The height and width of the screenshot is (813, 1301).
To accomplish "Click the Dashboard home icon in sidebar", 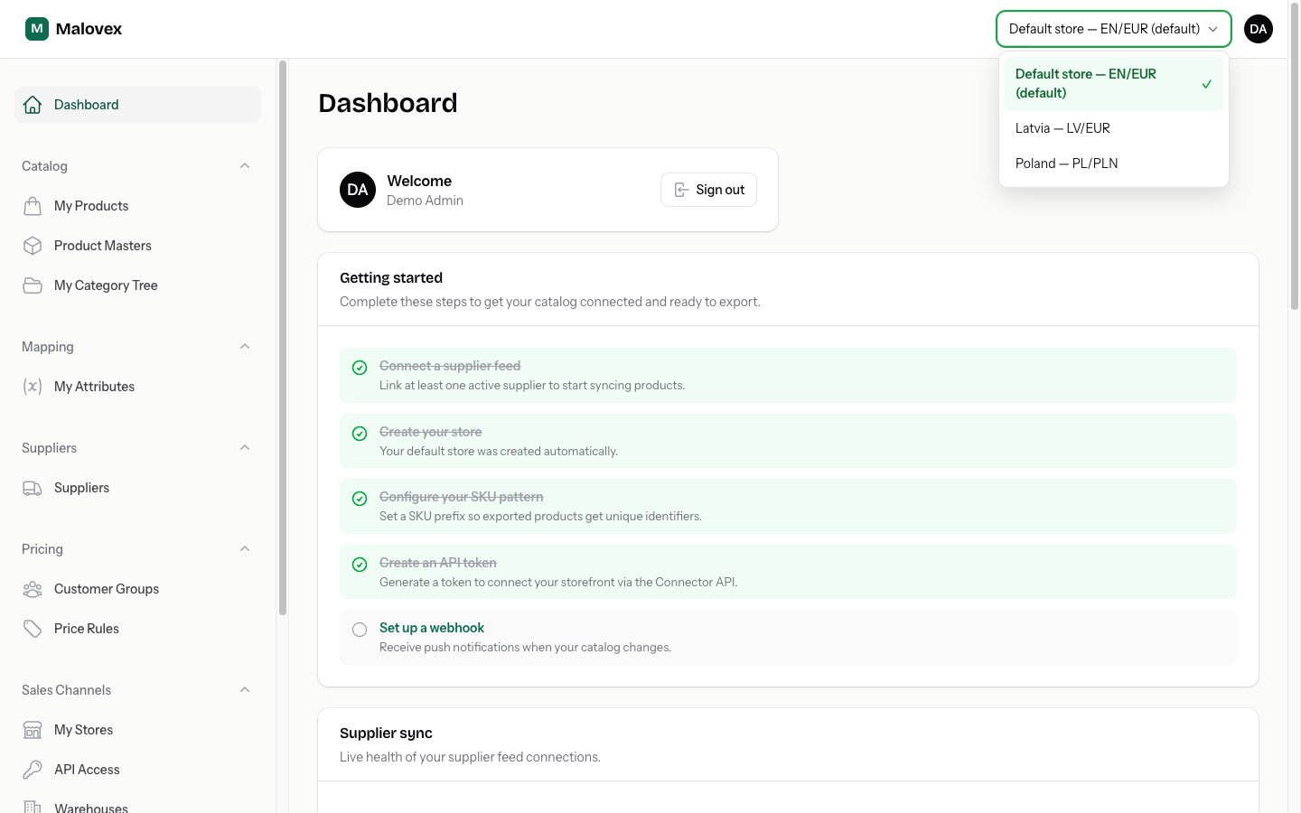I will click(33, 105).
